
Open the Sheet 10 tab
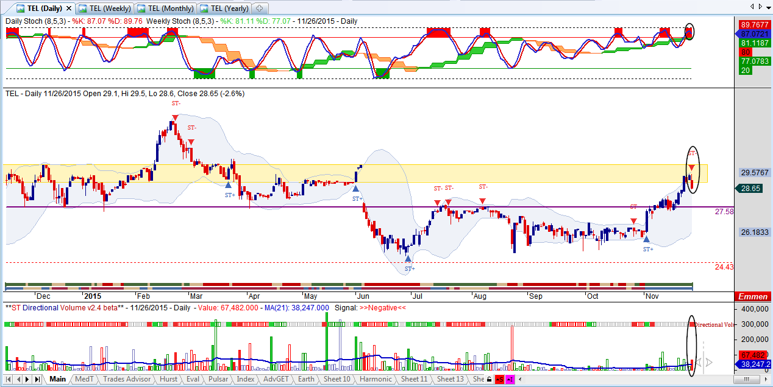[337, 379]
